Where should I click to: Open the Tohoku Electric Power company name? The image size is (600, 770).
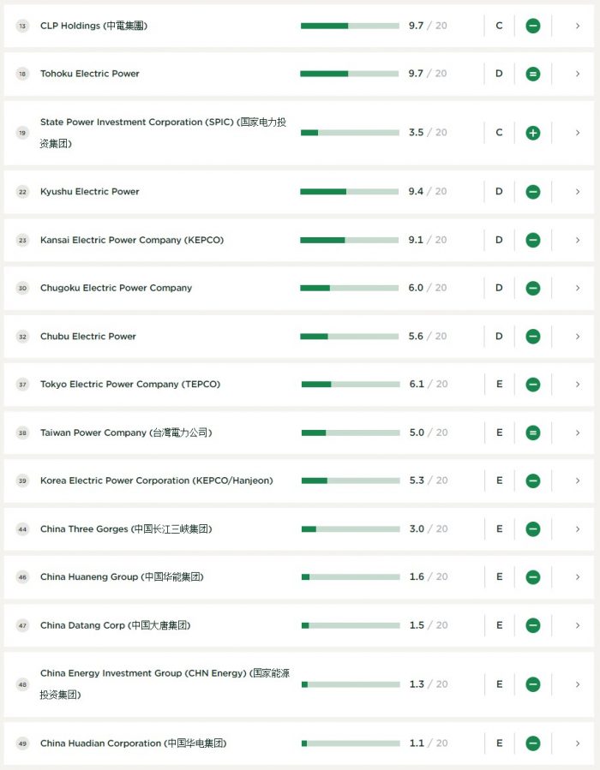(x=90, y=74)
